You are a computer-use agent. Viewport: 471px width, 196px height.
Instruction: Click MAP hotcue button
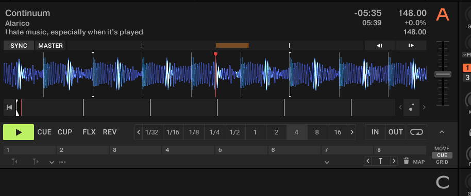point(419,162)
